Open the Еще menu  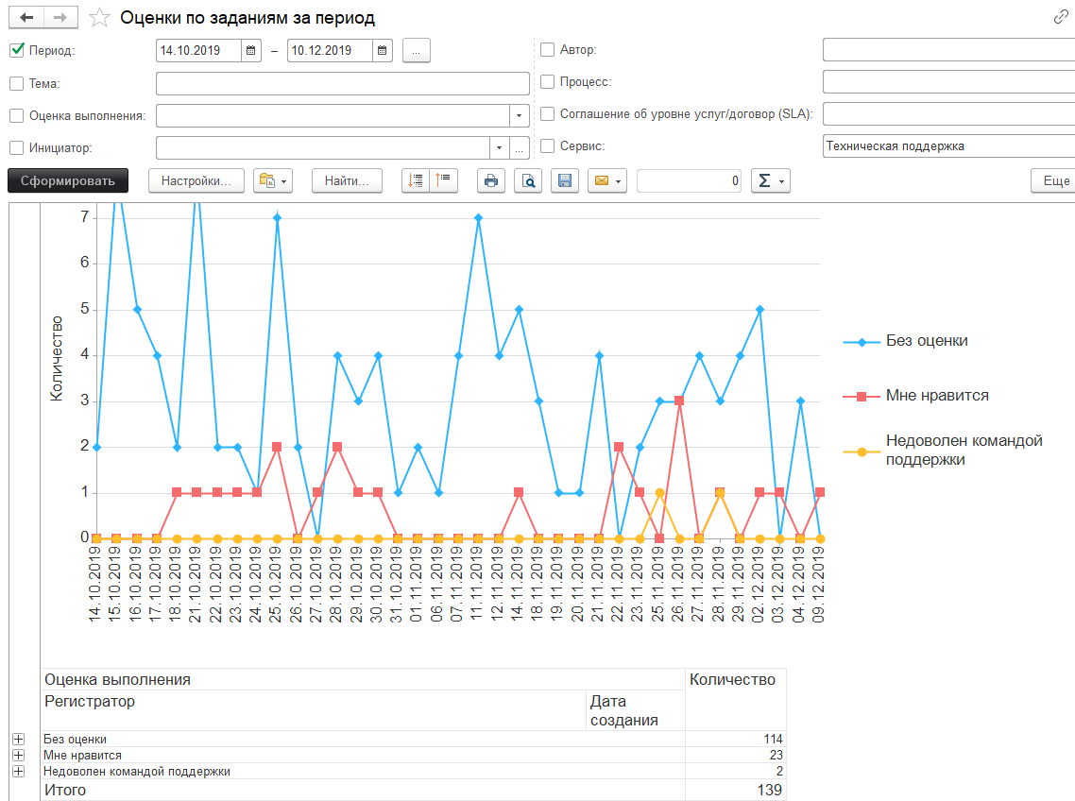[1055, 181]
